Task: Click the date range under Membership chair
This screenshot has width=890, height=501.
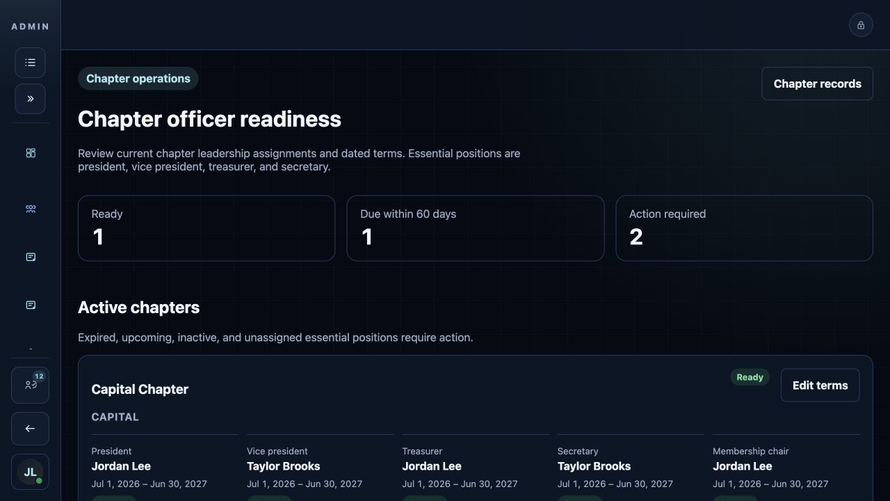Action: pos(770,484)
